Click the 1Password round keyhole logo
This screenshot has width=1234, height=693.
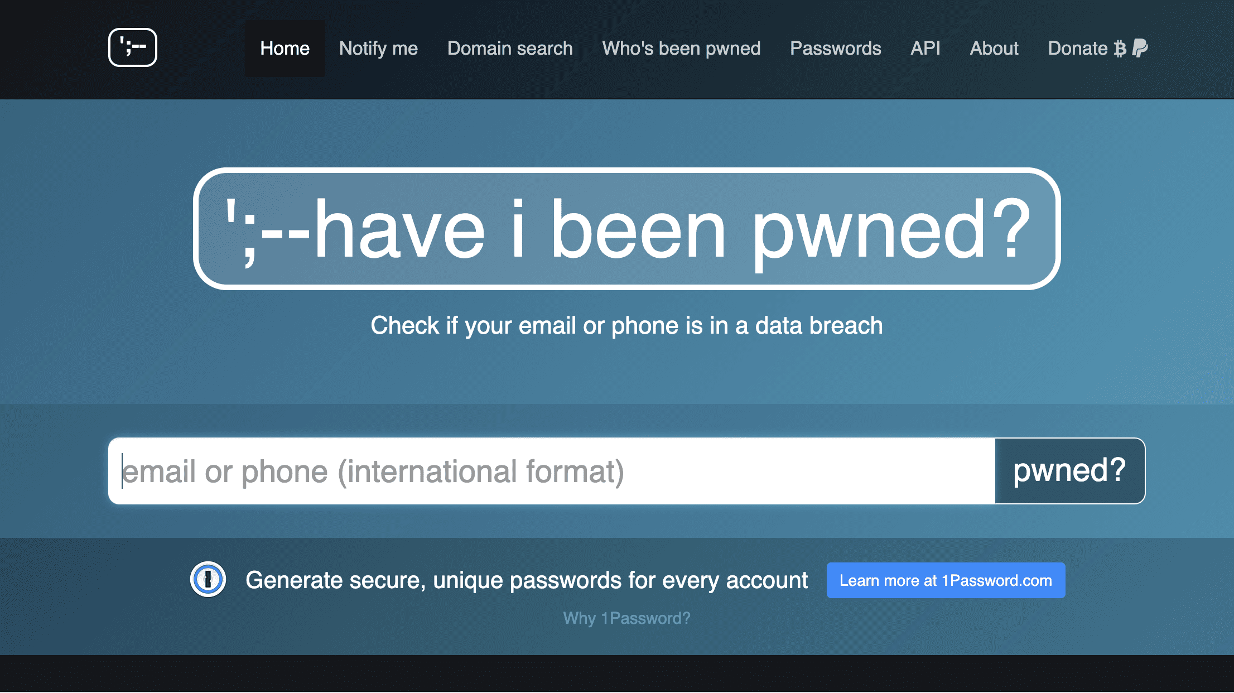208,579
